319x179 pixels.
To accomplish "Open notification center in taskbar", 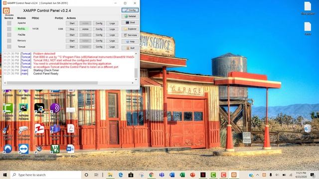I will (313, 175).
